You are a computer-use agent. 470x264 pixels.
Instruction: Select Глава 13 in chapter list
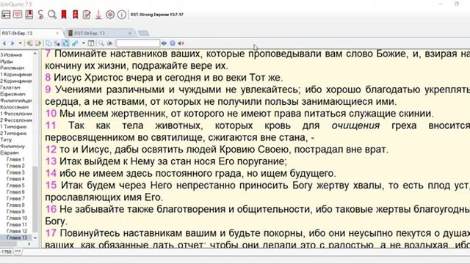(x=17, y=238)
